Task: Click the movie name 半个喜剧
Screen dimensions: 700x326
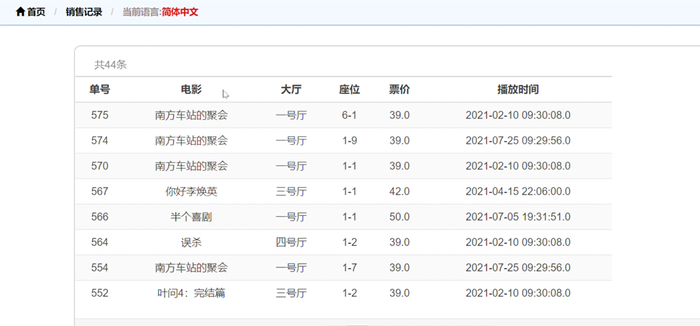Action: pyautogui.click(x=191, y=217)
